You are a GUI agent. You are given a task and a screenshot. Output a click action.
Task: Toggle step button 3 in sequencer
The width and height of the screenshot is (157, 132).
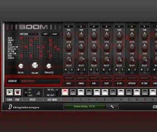click(81, 92)
